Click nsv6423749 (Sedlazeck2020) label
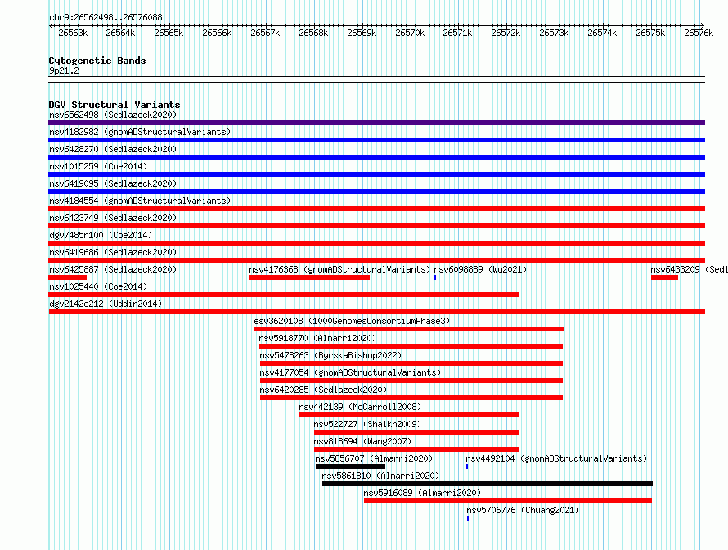This screenshot has height=550, width=728. click(113, 218)
